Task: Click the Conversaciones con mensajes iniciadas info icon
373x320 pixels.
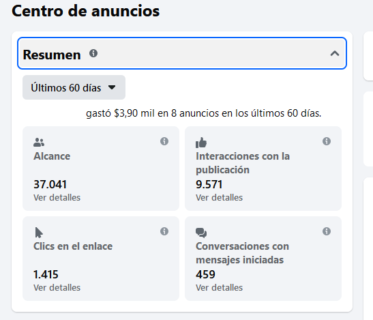Action: click(327, 231)
